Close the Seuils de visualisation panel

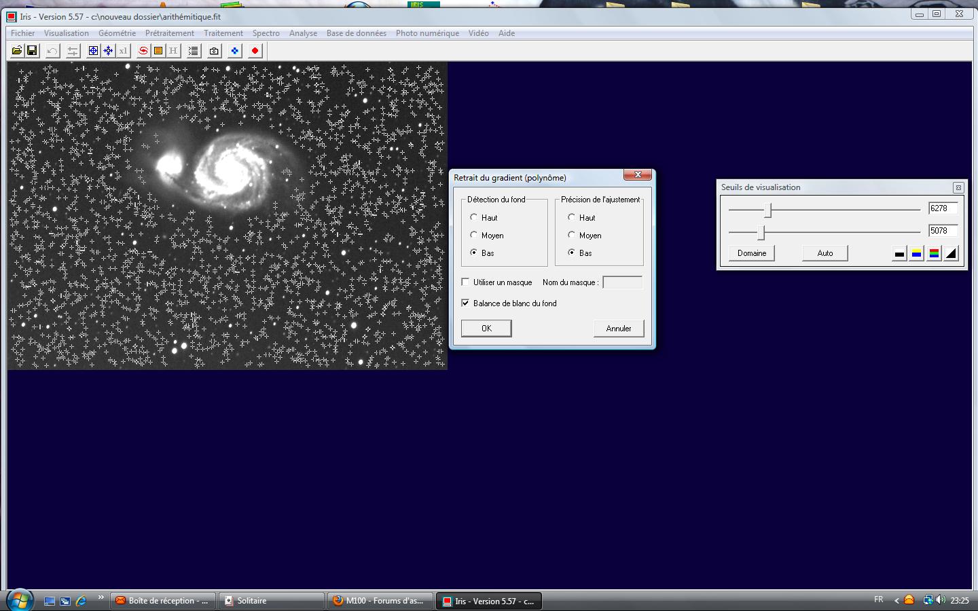[x=958, y=187]
